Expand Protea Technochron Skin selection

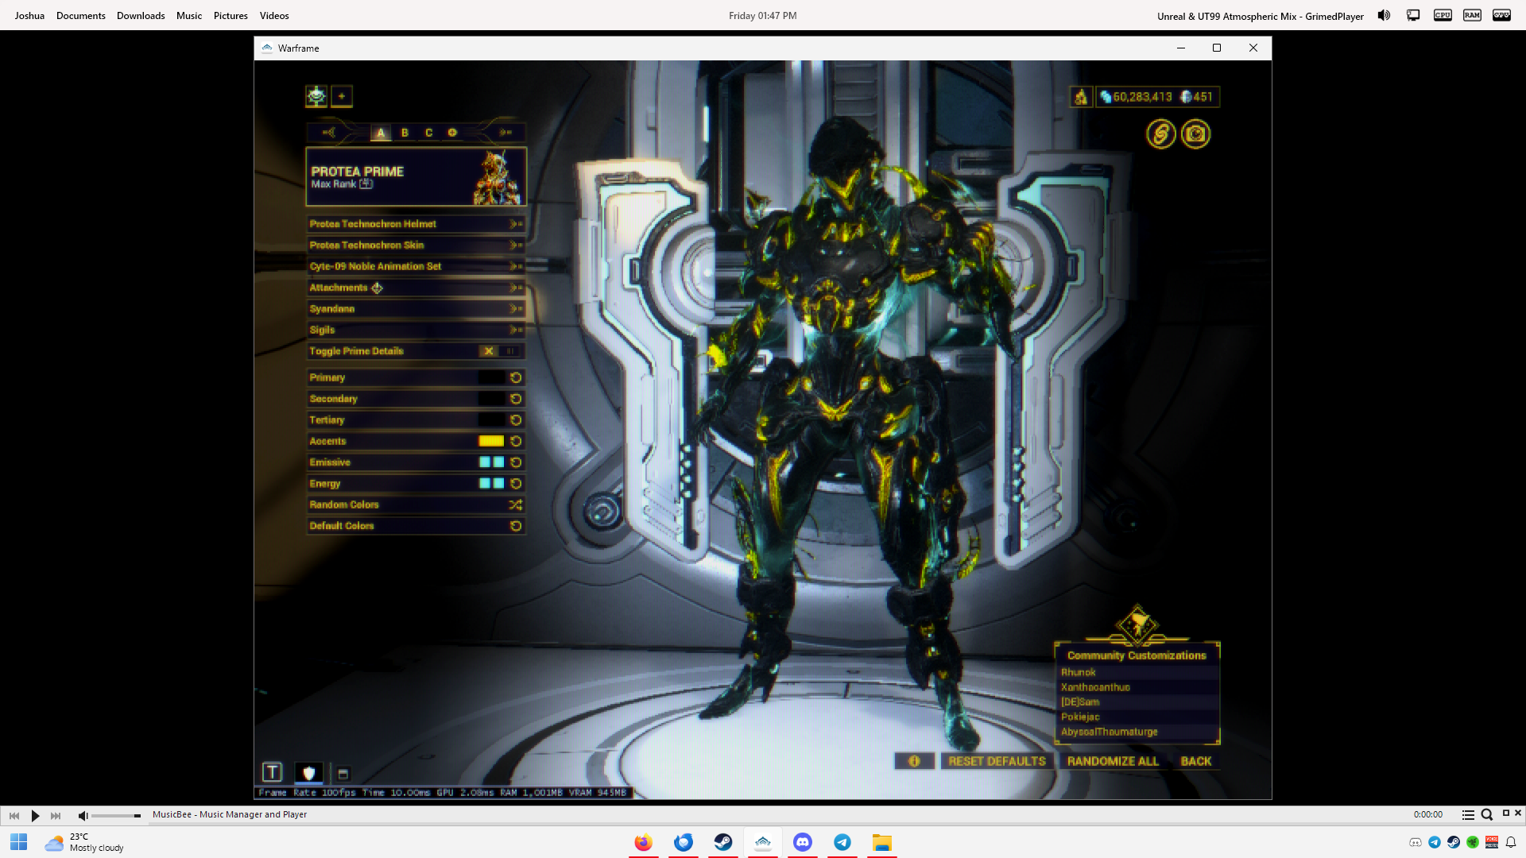416,245
